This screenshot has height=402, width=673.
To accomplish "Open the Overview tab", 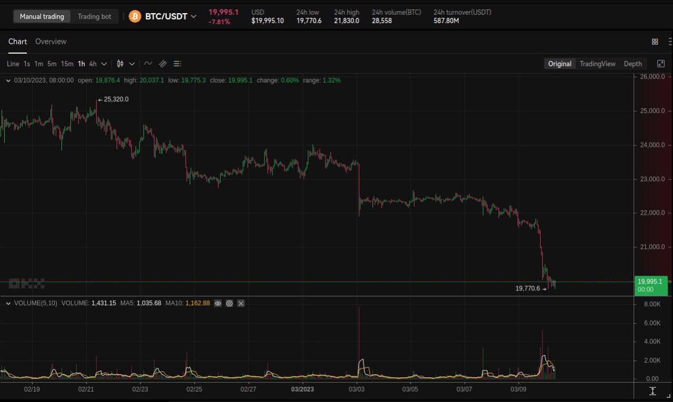I will tap(51, 42).
